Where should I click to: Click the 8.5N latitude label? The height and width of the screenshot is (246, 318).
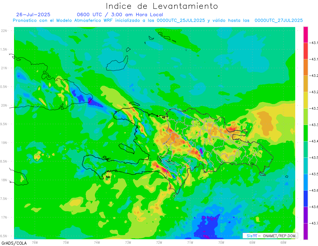(x=3, y=161)
